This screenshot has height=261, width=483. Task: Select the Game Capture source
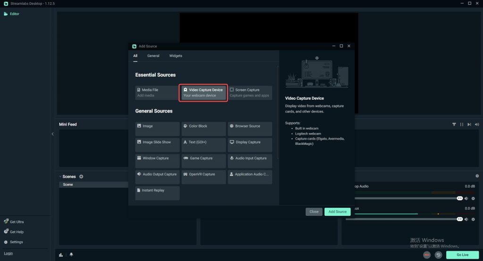[204, 161]
